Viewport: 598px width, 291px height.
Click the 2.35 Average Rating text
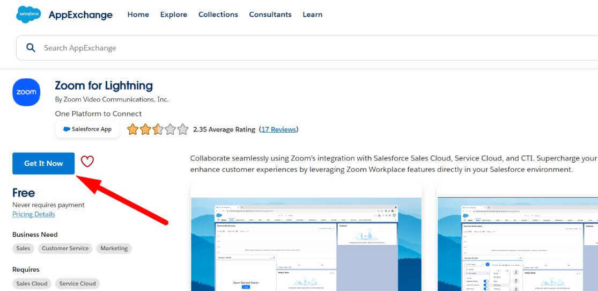(x=224, y=129)
